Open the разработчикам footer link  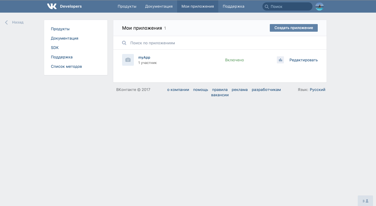[266, 90]
